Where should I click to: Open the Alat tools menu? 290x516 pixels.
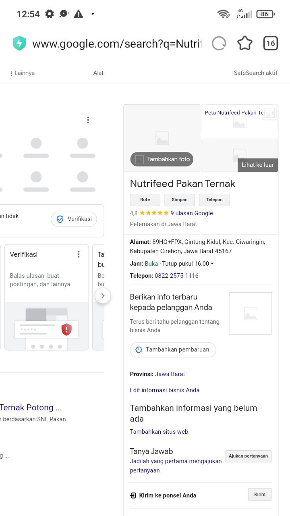pos(98,73)
